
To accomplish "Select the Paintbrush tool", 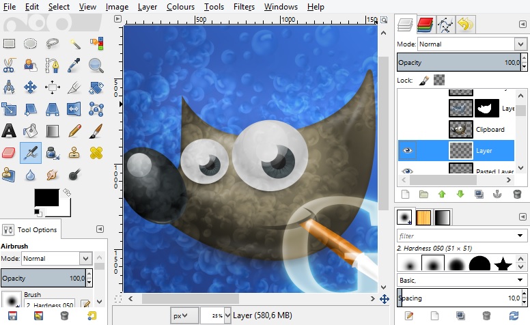I will point(96,131).
